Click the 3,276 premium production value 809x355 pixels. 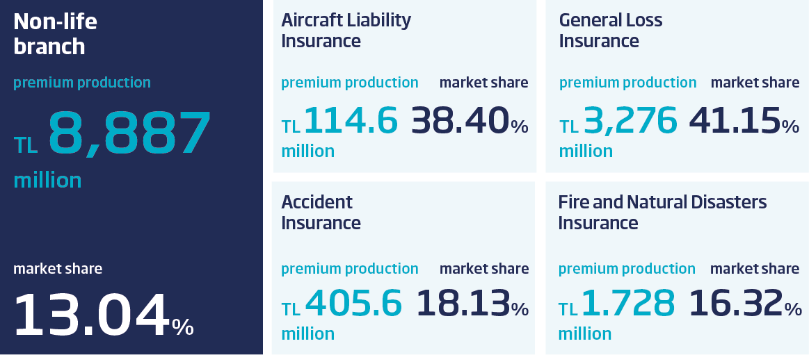pos(629,121)
